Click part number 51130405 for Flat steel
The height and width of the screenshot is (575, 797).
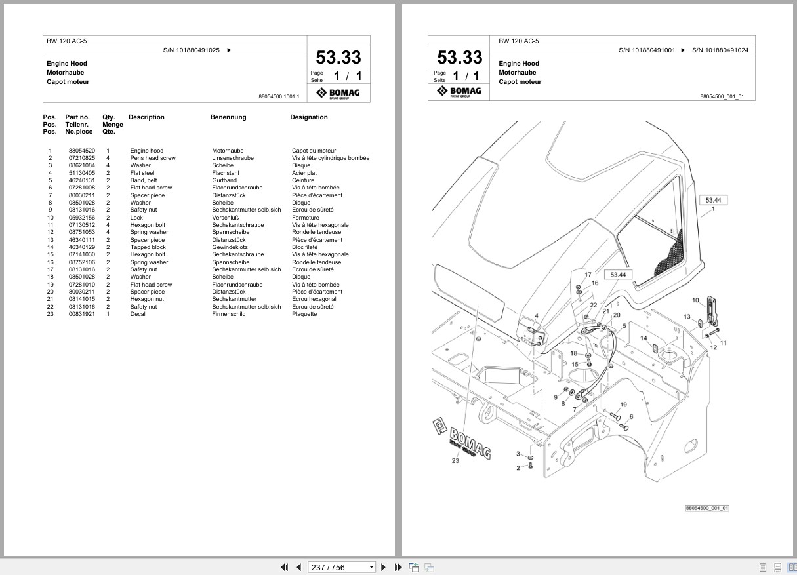click(81, 173)
